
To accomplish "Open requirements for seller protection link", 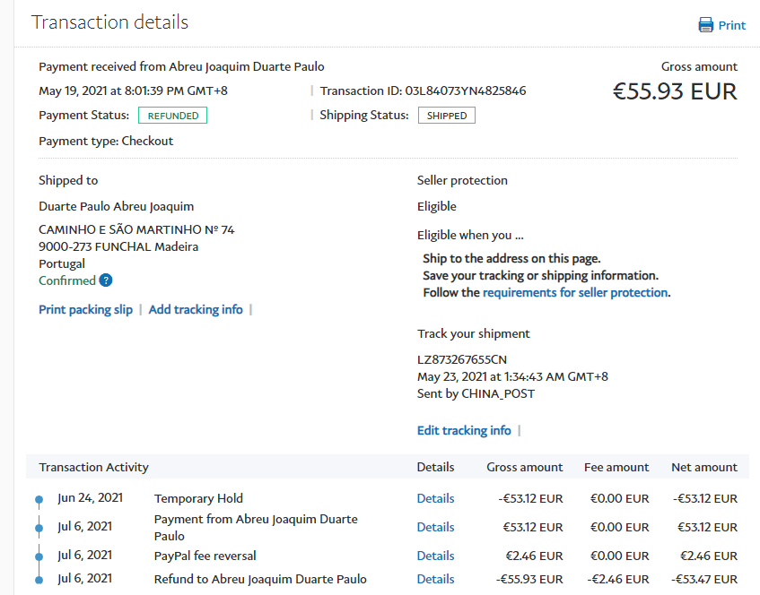I will 575,292.
